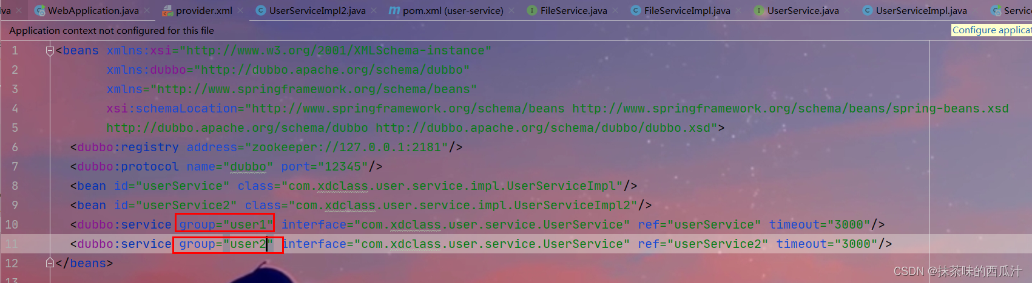Toggle fold marker at closing beans tag
Screen dimensions: 1032x283
pos(50,263)
